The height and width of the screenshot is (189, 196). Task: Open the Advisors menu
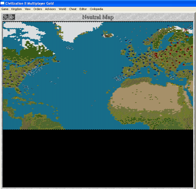50,9
